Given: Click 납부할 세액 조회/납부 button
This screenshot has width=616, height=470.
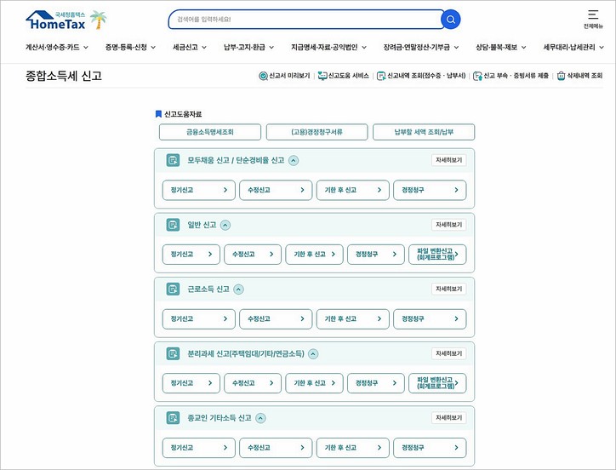Looking at the screenshot, I should point(424,132).
